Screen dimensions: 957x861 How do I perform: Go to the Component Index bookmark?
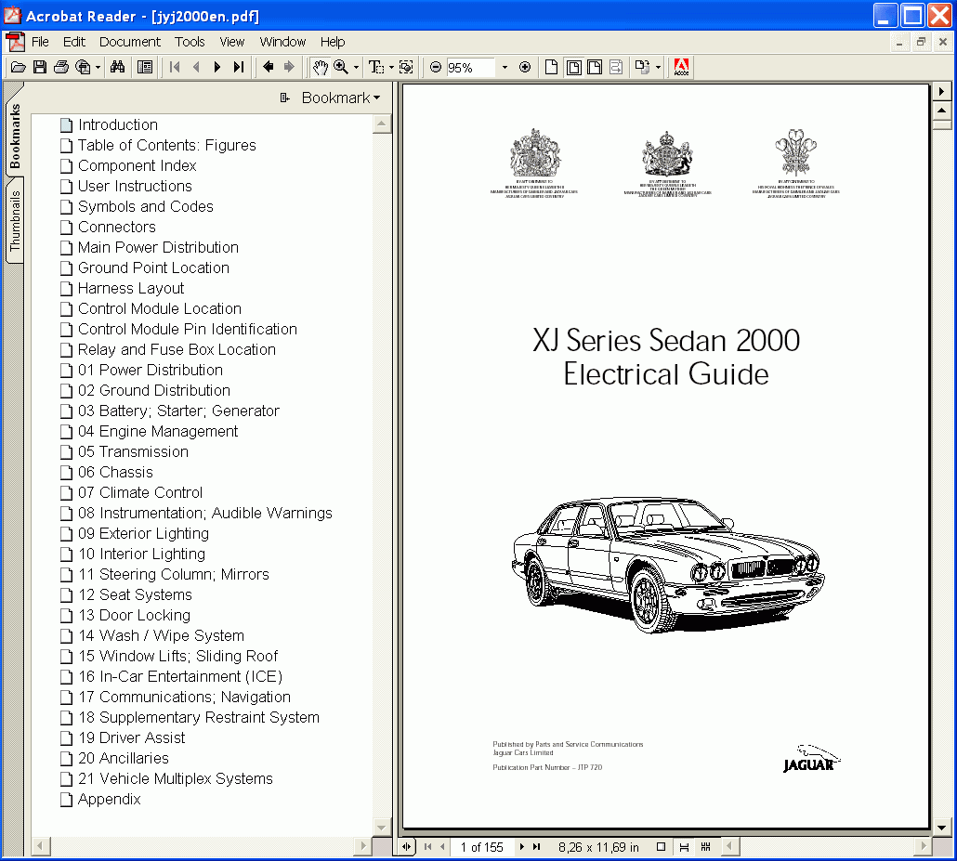click(x=137, y=166)
